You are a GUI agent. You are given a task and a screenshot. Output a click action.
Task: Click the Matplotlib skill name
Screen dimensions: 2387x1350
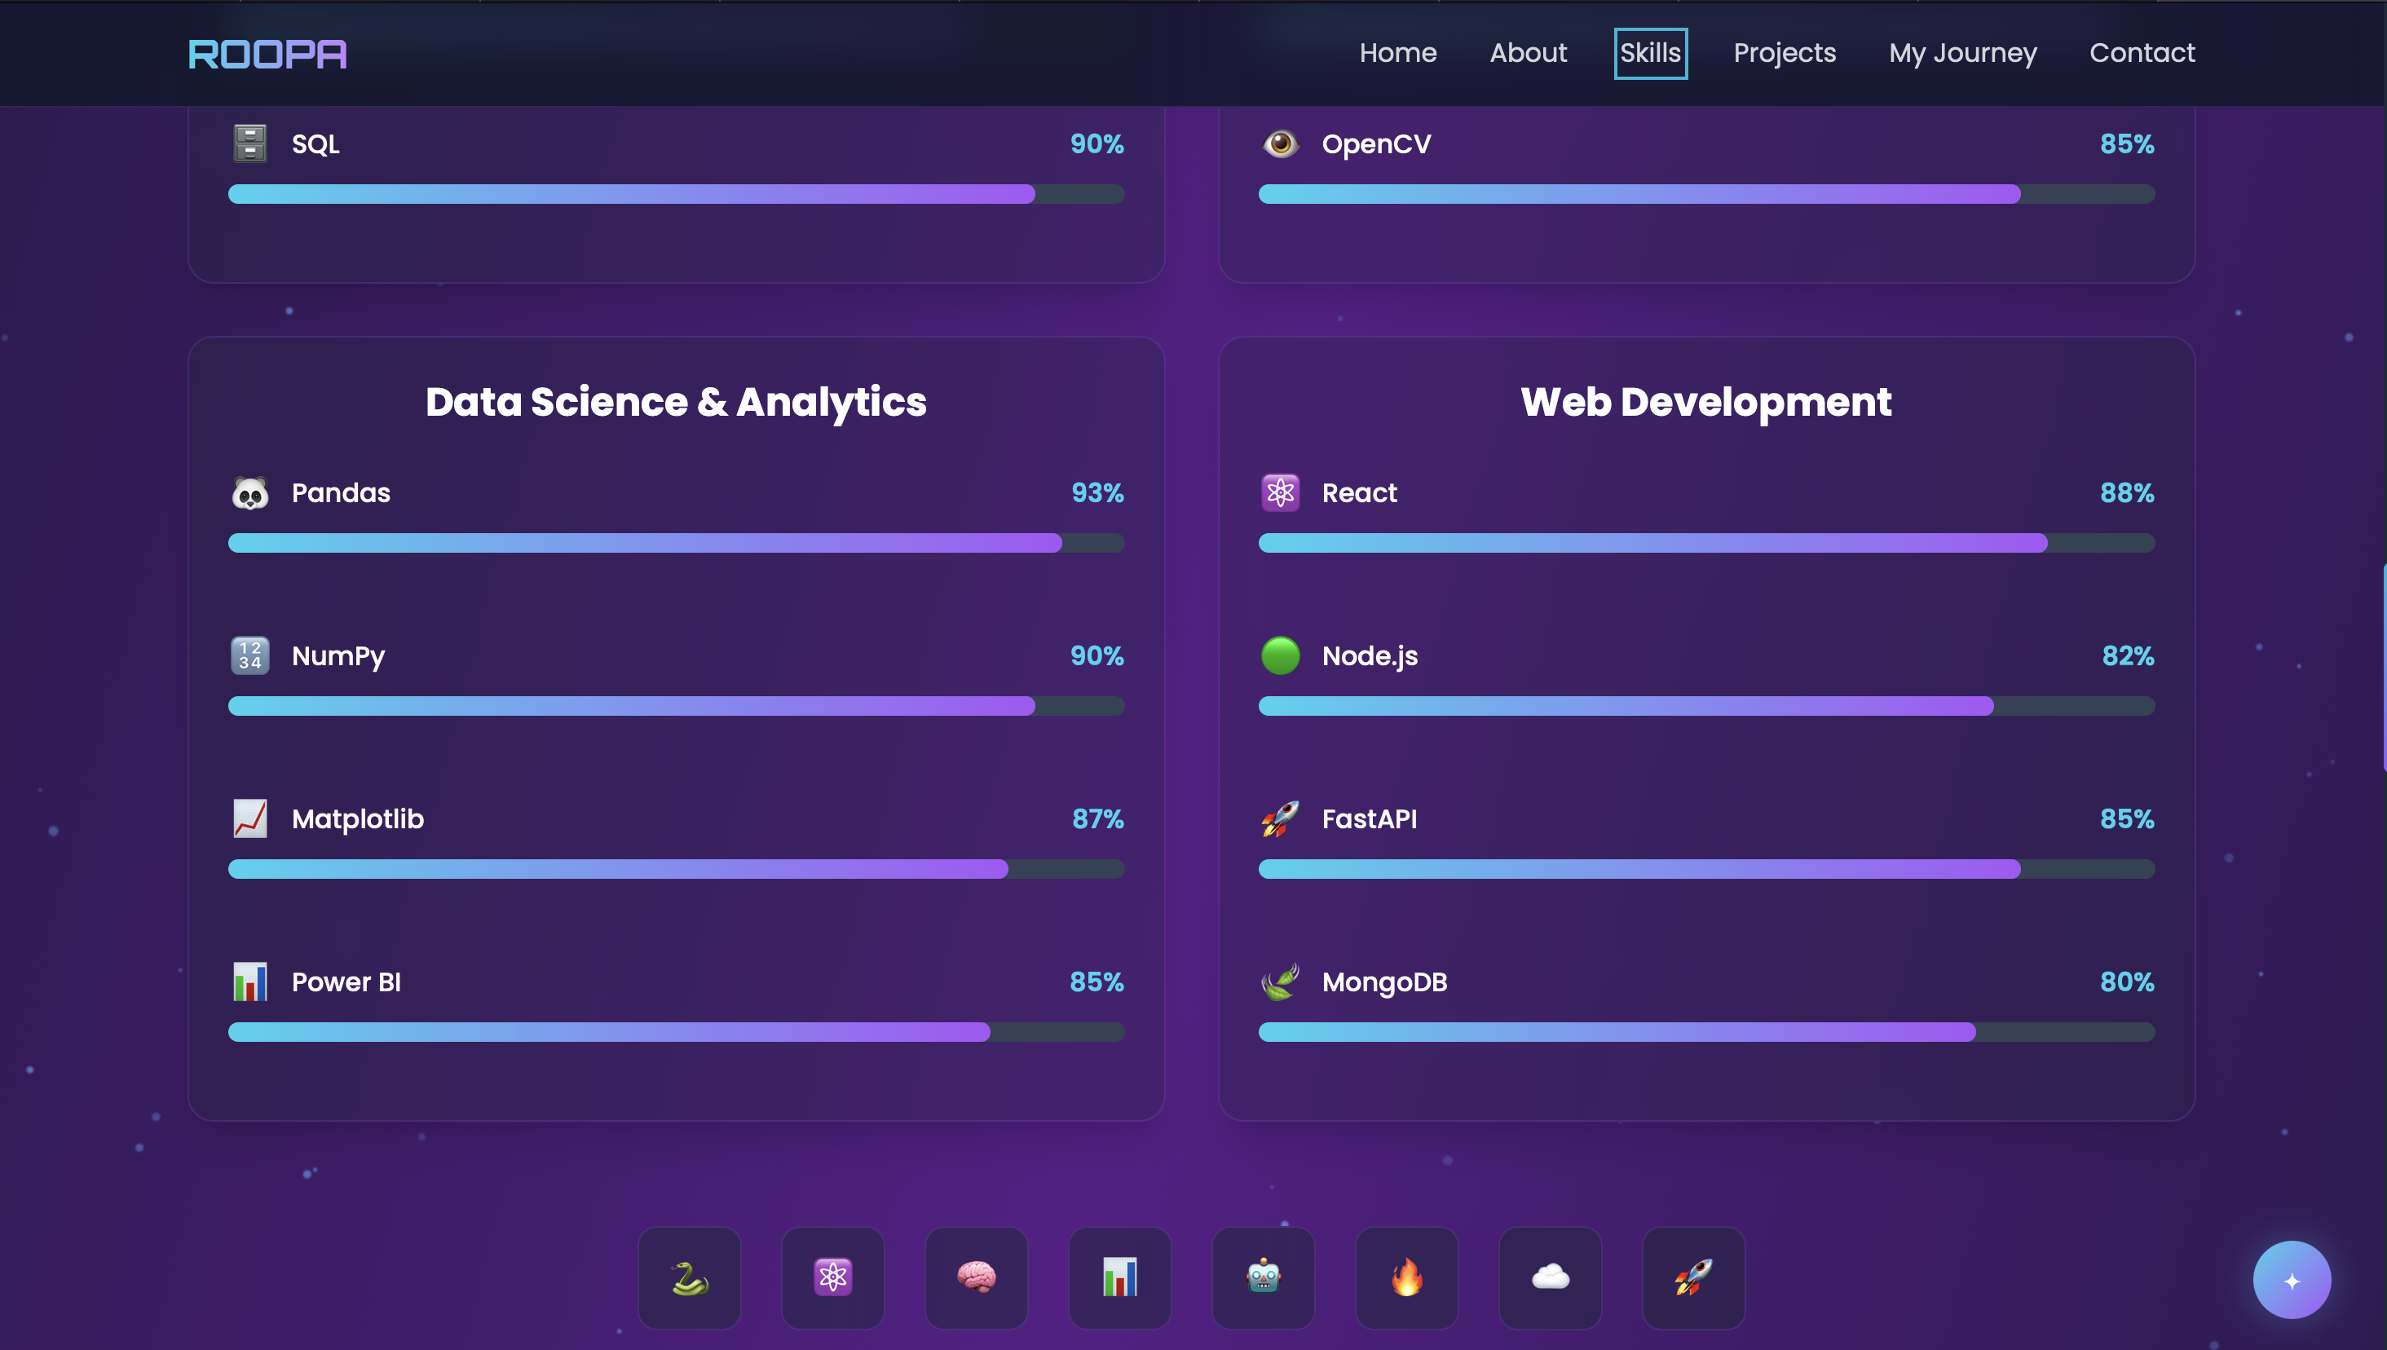point(358,818)
